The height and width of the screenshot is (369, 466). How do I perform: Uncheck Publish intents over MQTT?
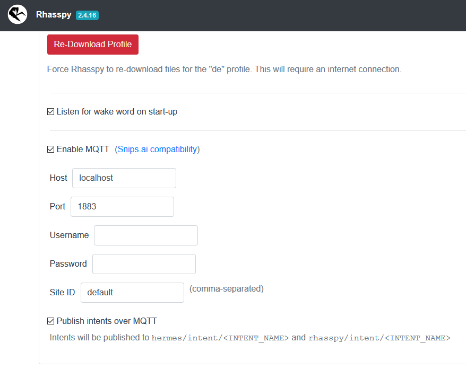click(x=51, y=321)
